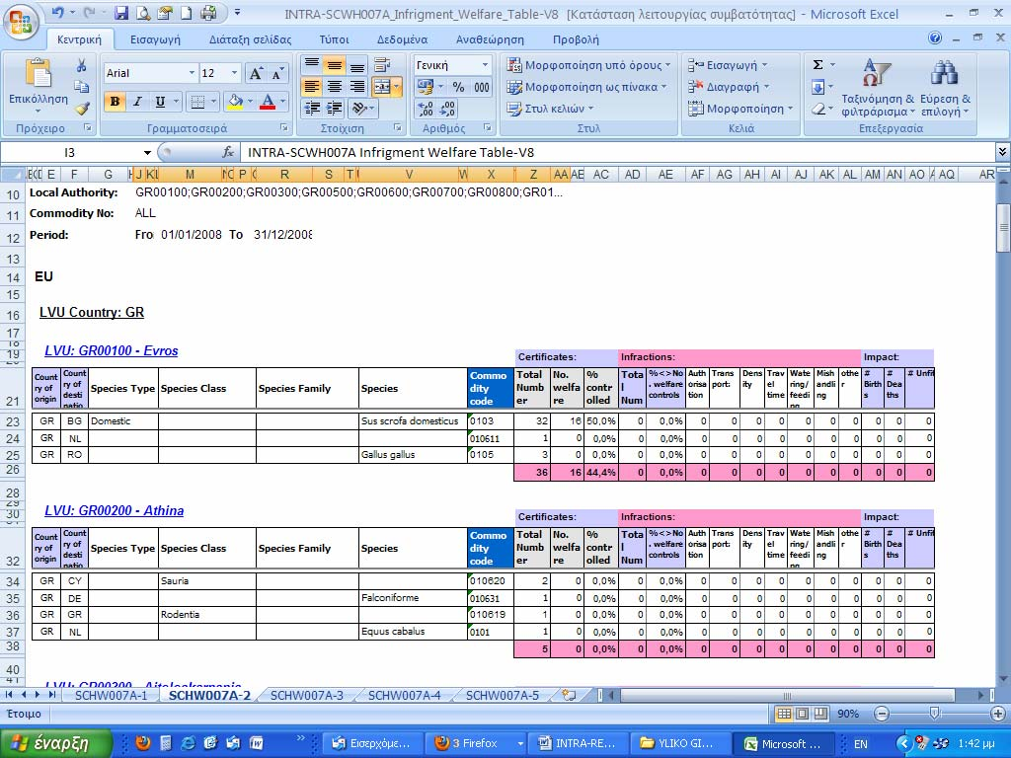This screenshot has height=758, width=1011.
Task: Switch to sheet SCHW007A-1
Action: tap(111, 696)
